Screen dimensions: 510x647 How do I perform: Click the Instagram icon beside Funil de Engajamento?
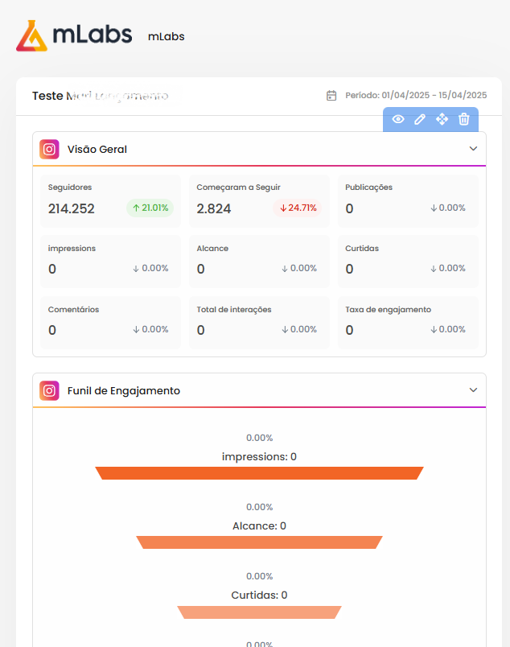pos(49,390)
